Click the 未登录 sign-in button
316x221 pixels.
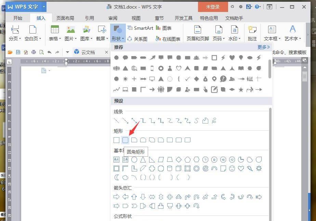click(213, 6)
